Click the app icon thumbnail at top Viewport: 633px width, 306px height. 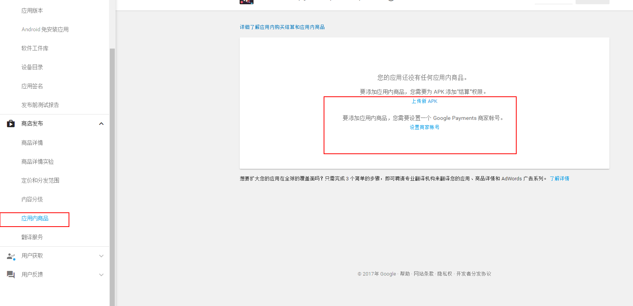(247, 2)
